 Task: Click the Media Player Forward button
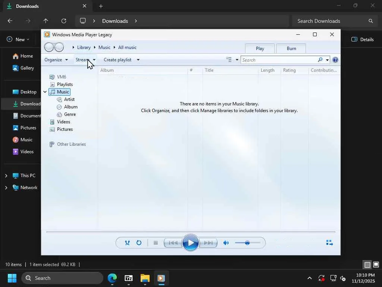(59, 47)
